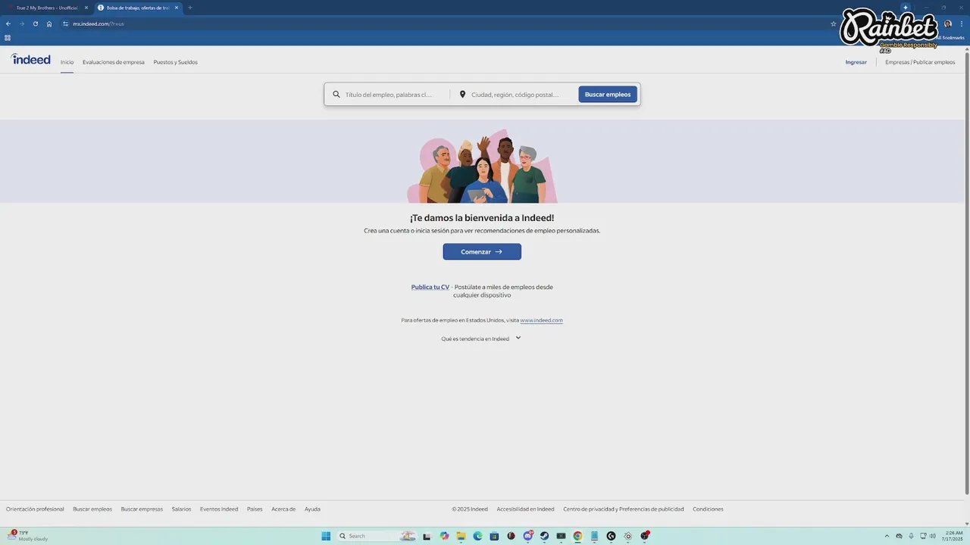Open weather widget showing Mostly cloudy
This screenshot has width=970, height=545.
tap(28, 536)
